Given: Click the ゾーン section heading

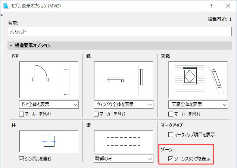Looking at the screenshot, I should pos(166,149).
